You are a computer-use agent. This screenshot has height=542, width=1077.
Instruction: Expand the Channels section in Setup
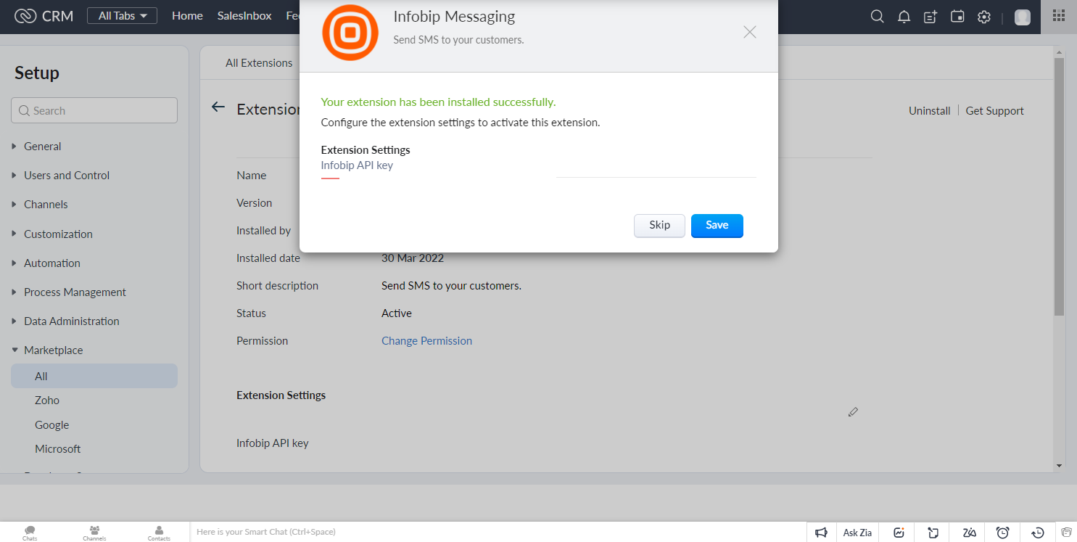tap(46, 204)
